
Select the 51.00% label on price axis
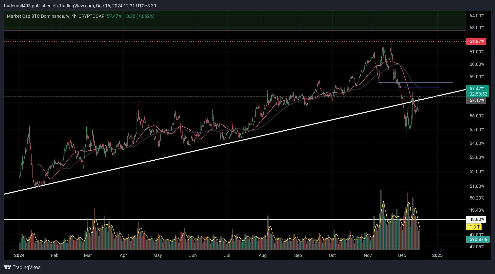pos(477,186)
